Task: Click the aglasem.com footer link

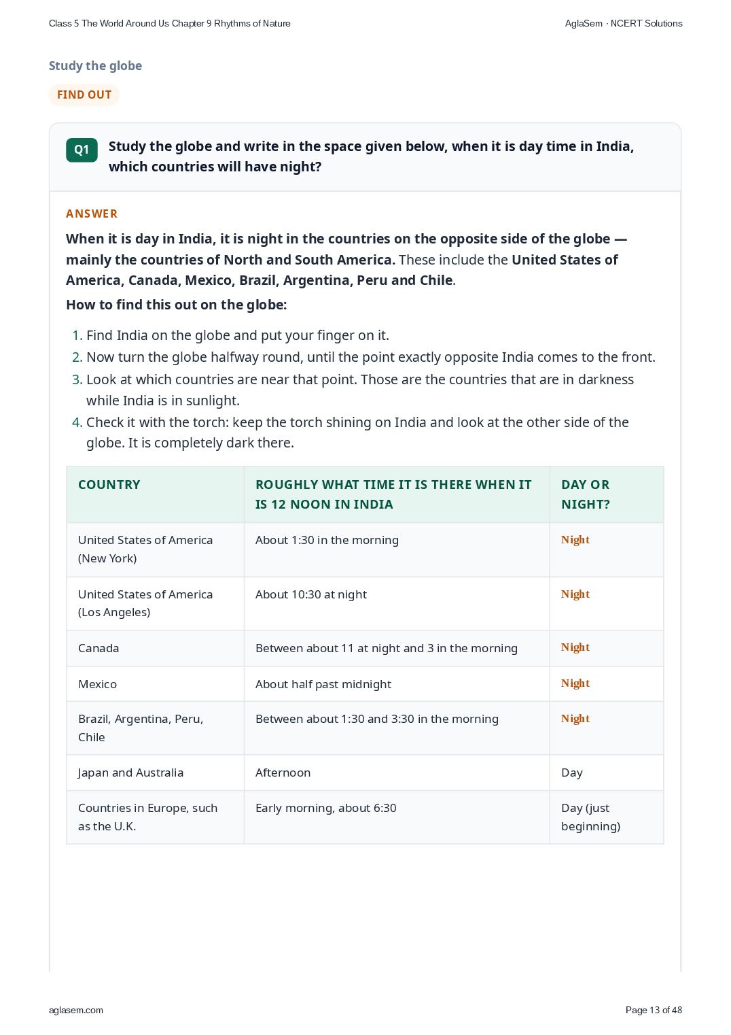Action: (x=76, y=1010)
